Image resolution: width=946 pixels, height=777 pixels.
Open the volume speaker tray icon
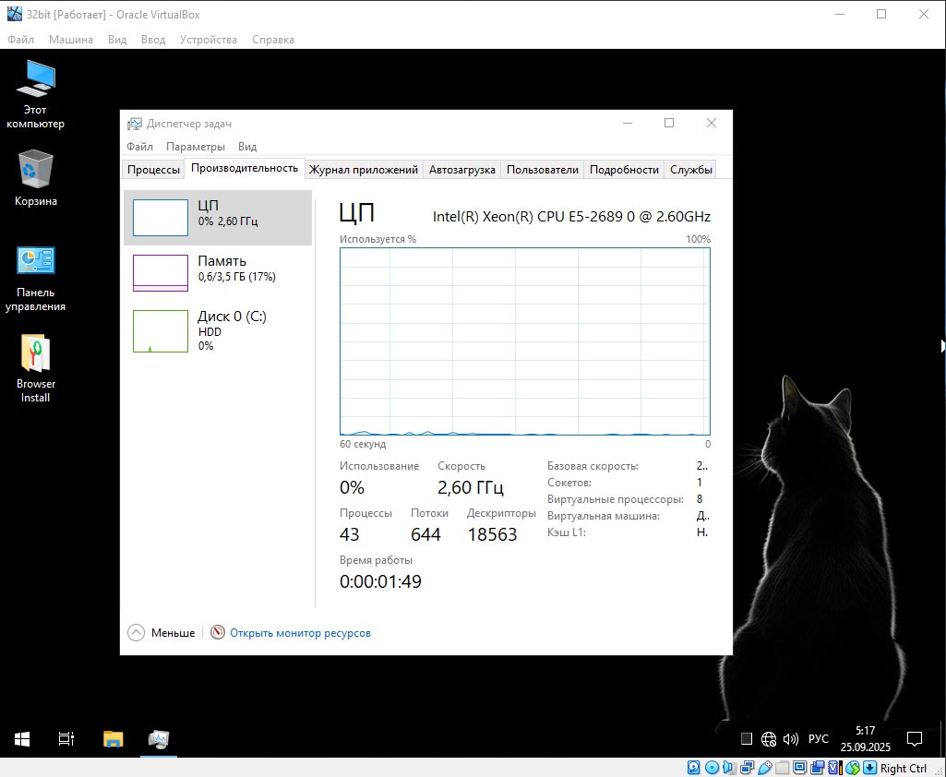tap(790, 738)
